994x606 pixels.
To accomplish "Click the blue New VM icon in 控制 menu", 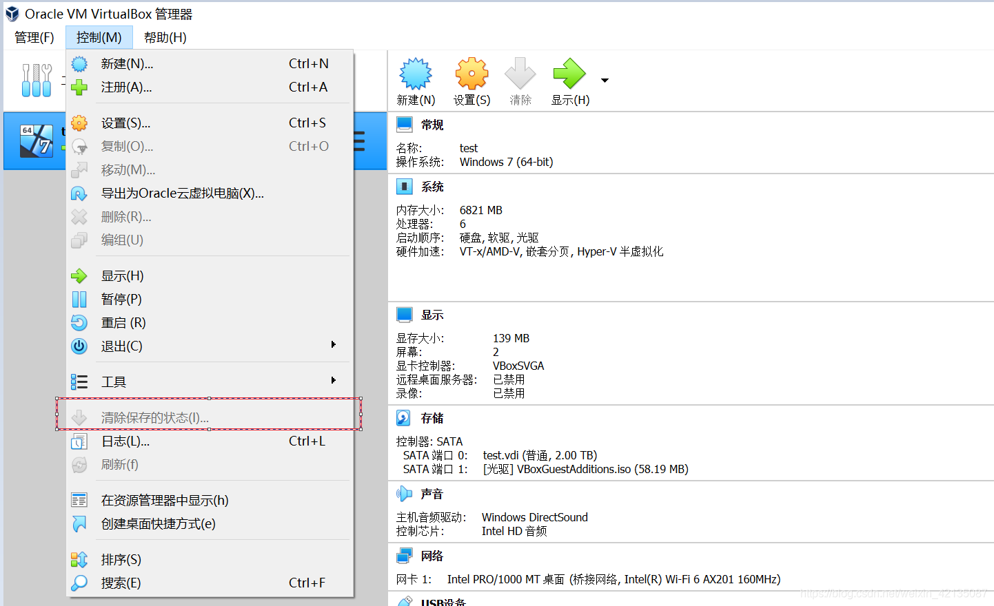I will tap(79, 64).
